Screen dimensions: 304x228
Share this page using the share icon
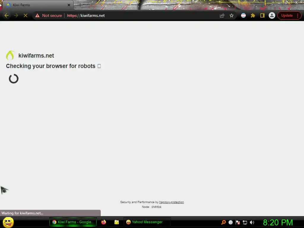coord(222,15)
